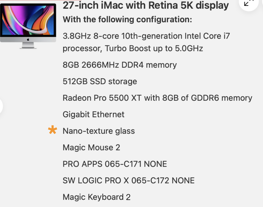Select the Magic Mouse 2 line
This screenshot has width=263, height=207.
tap(91, 147)
